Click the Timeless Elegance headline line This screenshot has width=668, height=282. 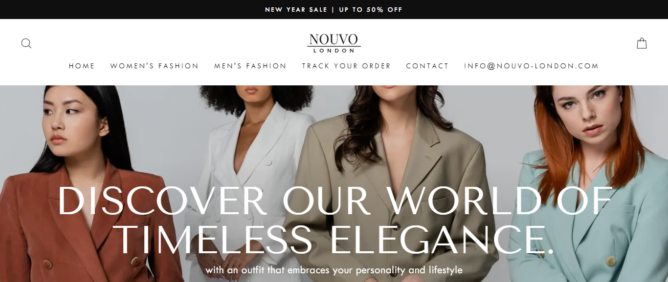pos(336,241)
